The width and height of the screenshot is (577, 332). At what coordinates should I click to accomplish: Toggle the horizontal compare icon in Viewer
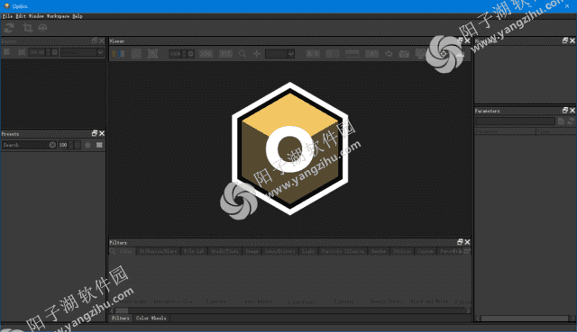click(353, 54)
